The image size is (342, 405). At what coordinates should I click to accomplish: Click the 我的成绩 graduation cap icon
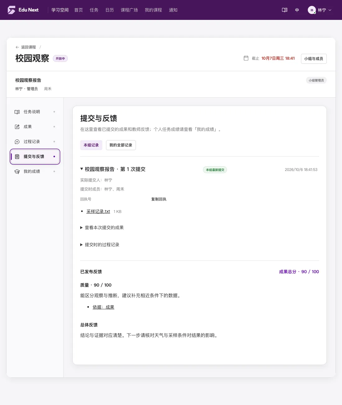click(17, 172)
